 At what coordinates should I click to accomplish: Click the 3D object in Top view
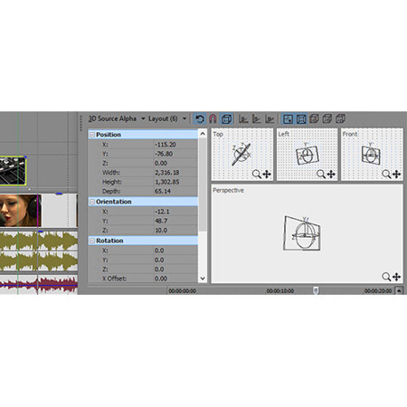[x=241, y=154]
